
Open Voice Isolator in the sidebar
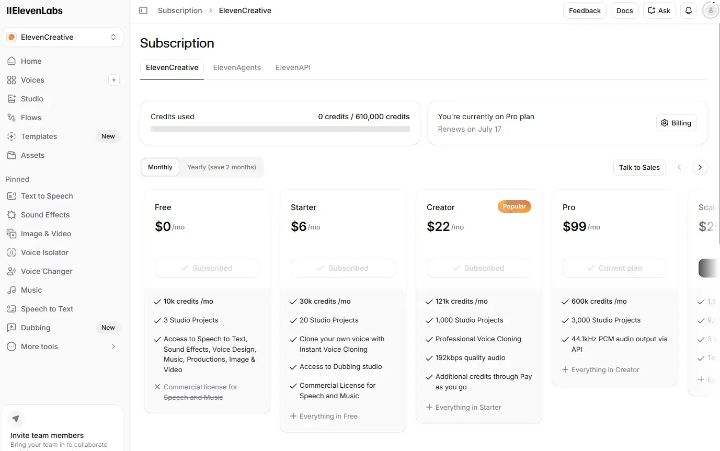[63, 252]
